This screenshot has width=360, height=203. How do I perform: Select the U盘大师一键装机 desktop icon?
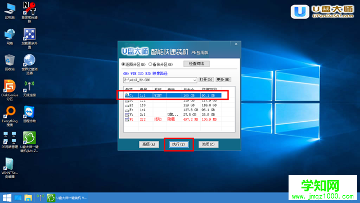29,142
